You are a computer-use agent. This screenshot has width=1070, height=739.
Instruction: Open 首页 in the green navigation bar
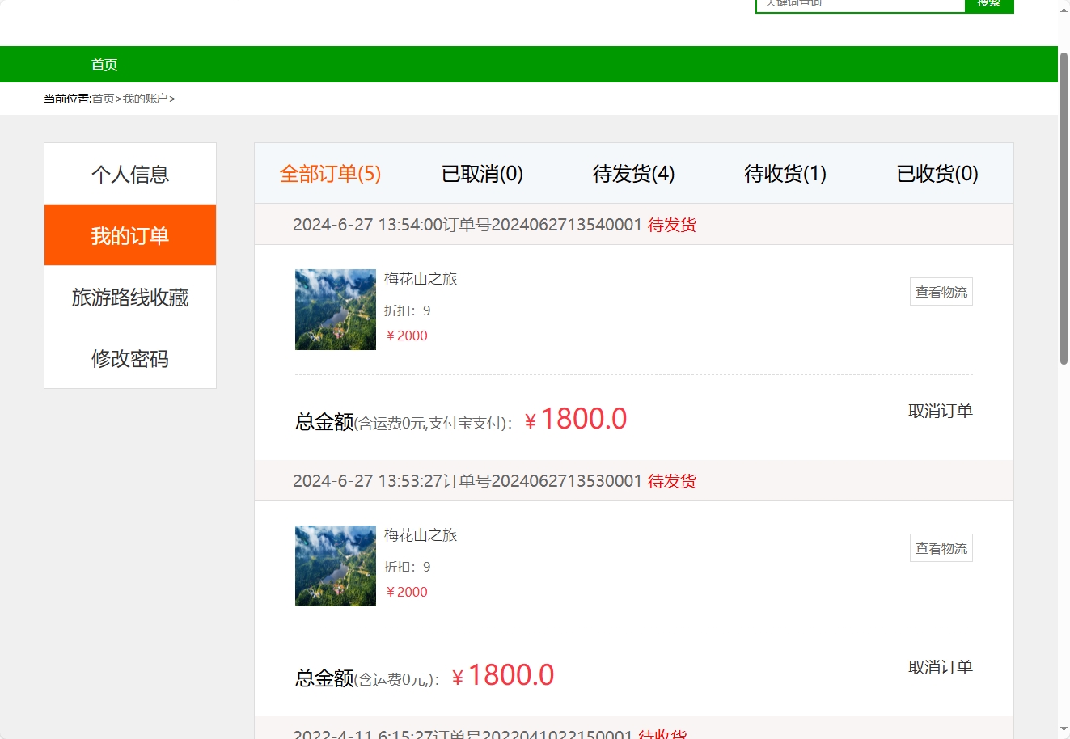pyautogui.click(x=104, y=64)
